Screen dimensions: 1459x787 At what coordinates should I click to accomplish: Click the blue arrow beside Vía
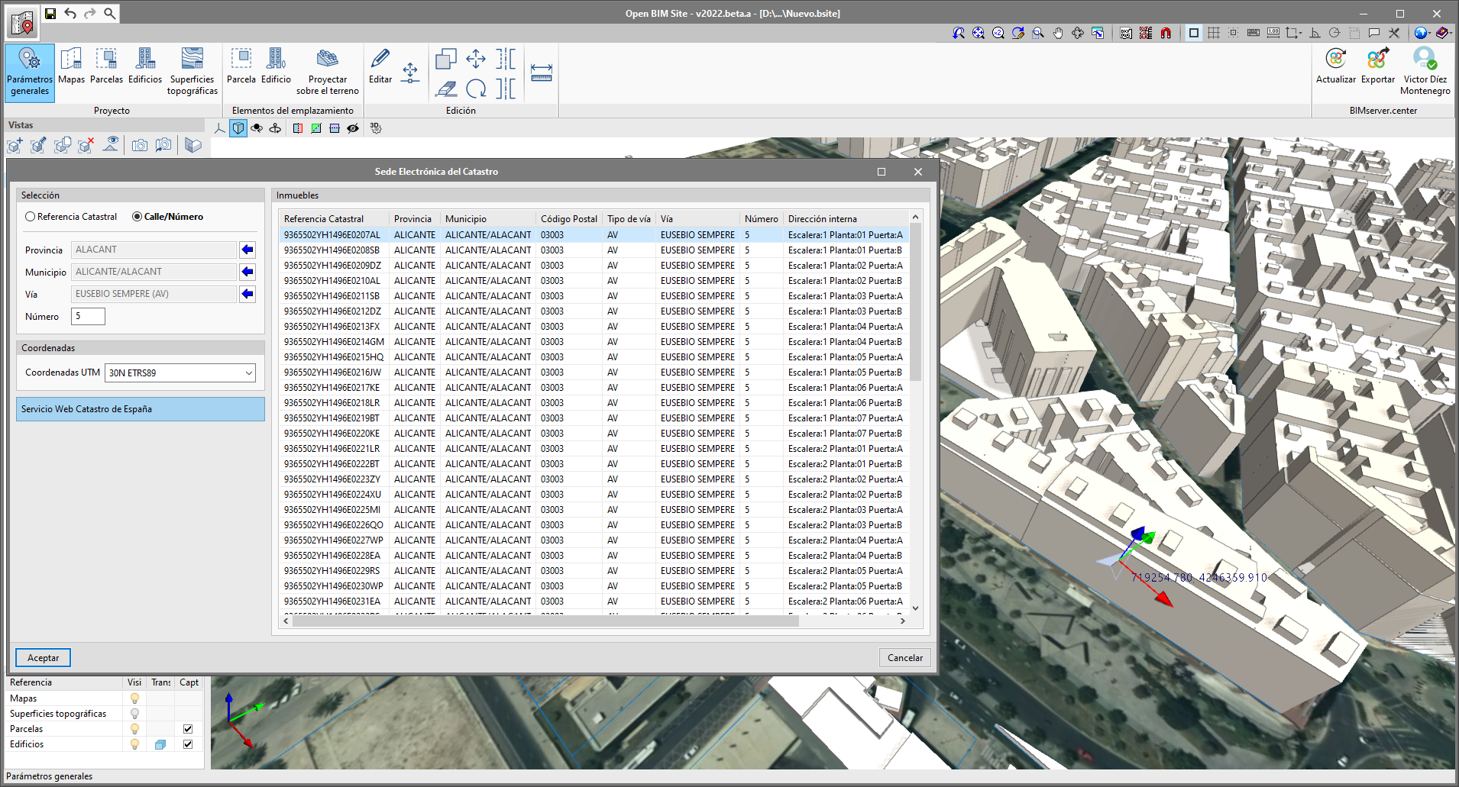(247, 294)
